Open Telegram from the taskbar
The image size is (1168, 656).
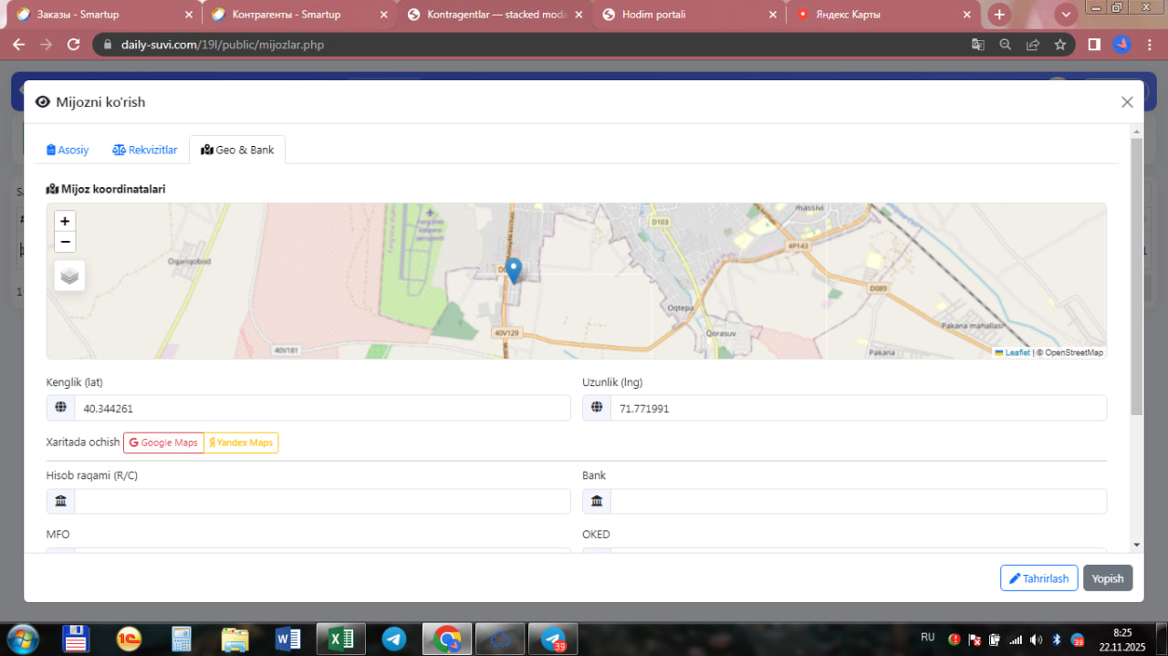pos(394,640)
